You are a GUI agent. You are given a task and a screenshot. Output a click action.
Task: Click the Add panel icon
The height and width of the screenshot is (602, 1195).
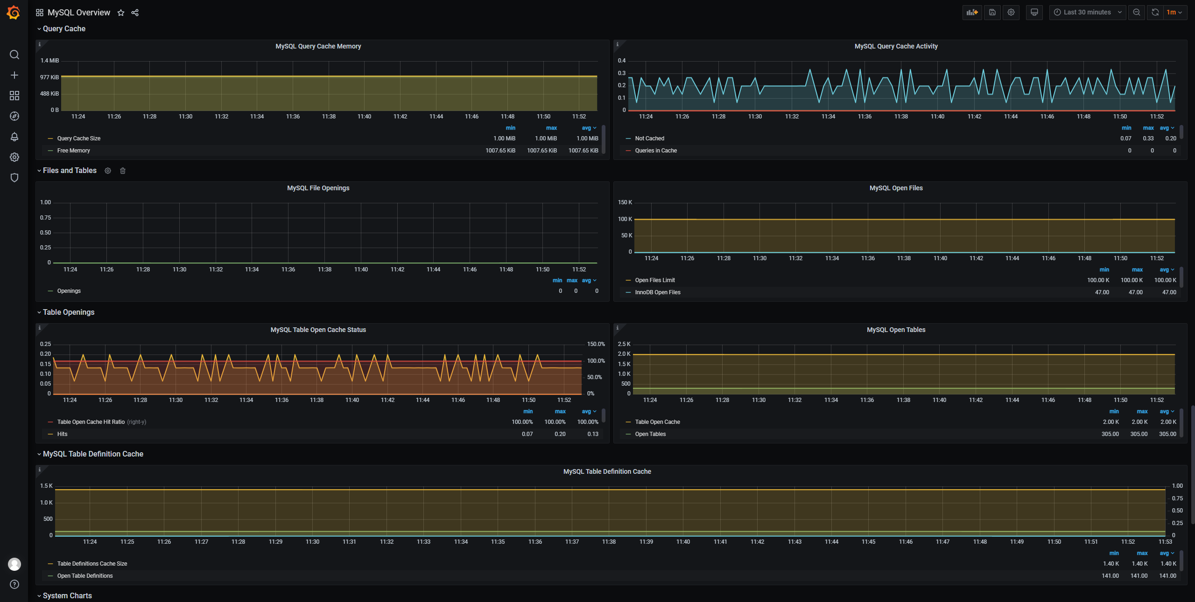click(972, 13)
